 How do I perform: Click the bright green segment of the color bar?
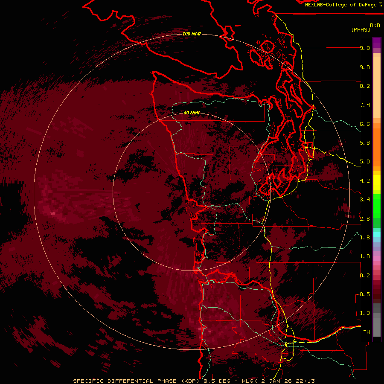377,206
